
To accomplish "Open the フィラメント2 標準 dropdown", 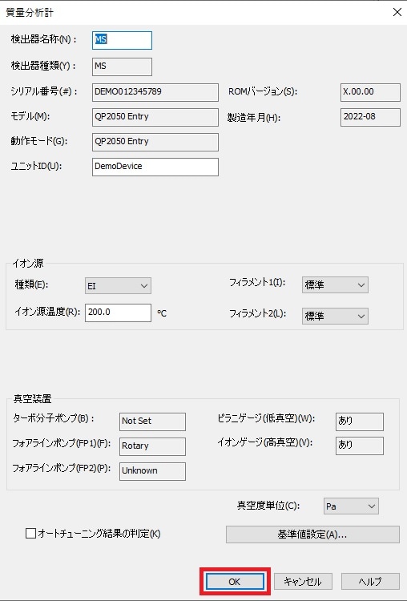I will point(335,316).
